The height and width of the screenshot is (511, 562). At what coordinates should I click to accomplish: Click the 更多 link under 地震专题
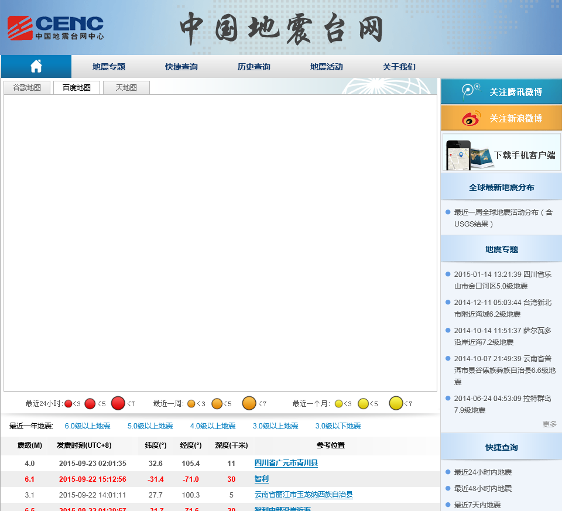(x=549, y=424)
